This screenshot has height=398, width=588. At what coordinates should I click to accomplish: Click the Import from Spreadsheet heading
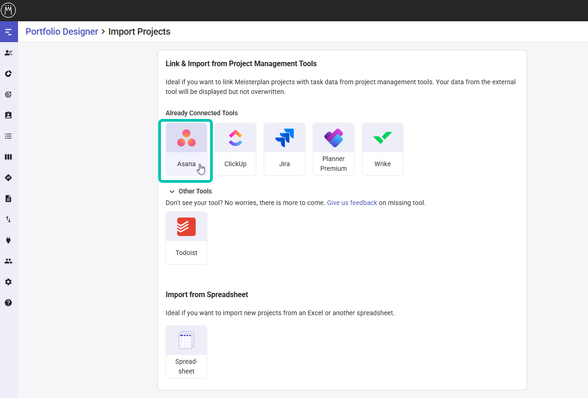[207, 294]
